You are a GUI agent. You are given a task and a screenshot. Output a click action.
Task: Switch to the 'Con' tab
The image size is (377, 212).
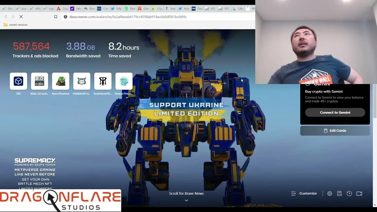[103, 9]
